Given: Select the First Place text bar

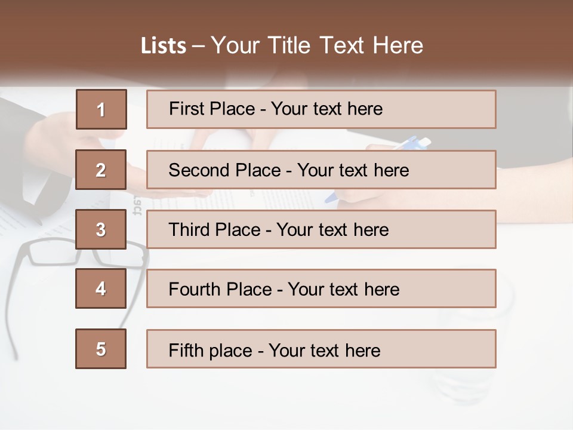Looking at the screenshot, I should (321, 109).
